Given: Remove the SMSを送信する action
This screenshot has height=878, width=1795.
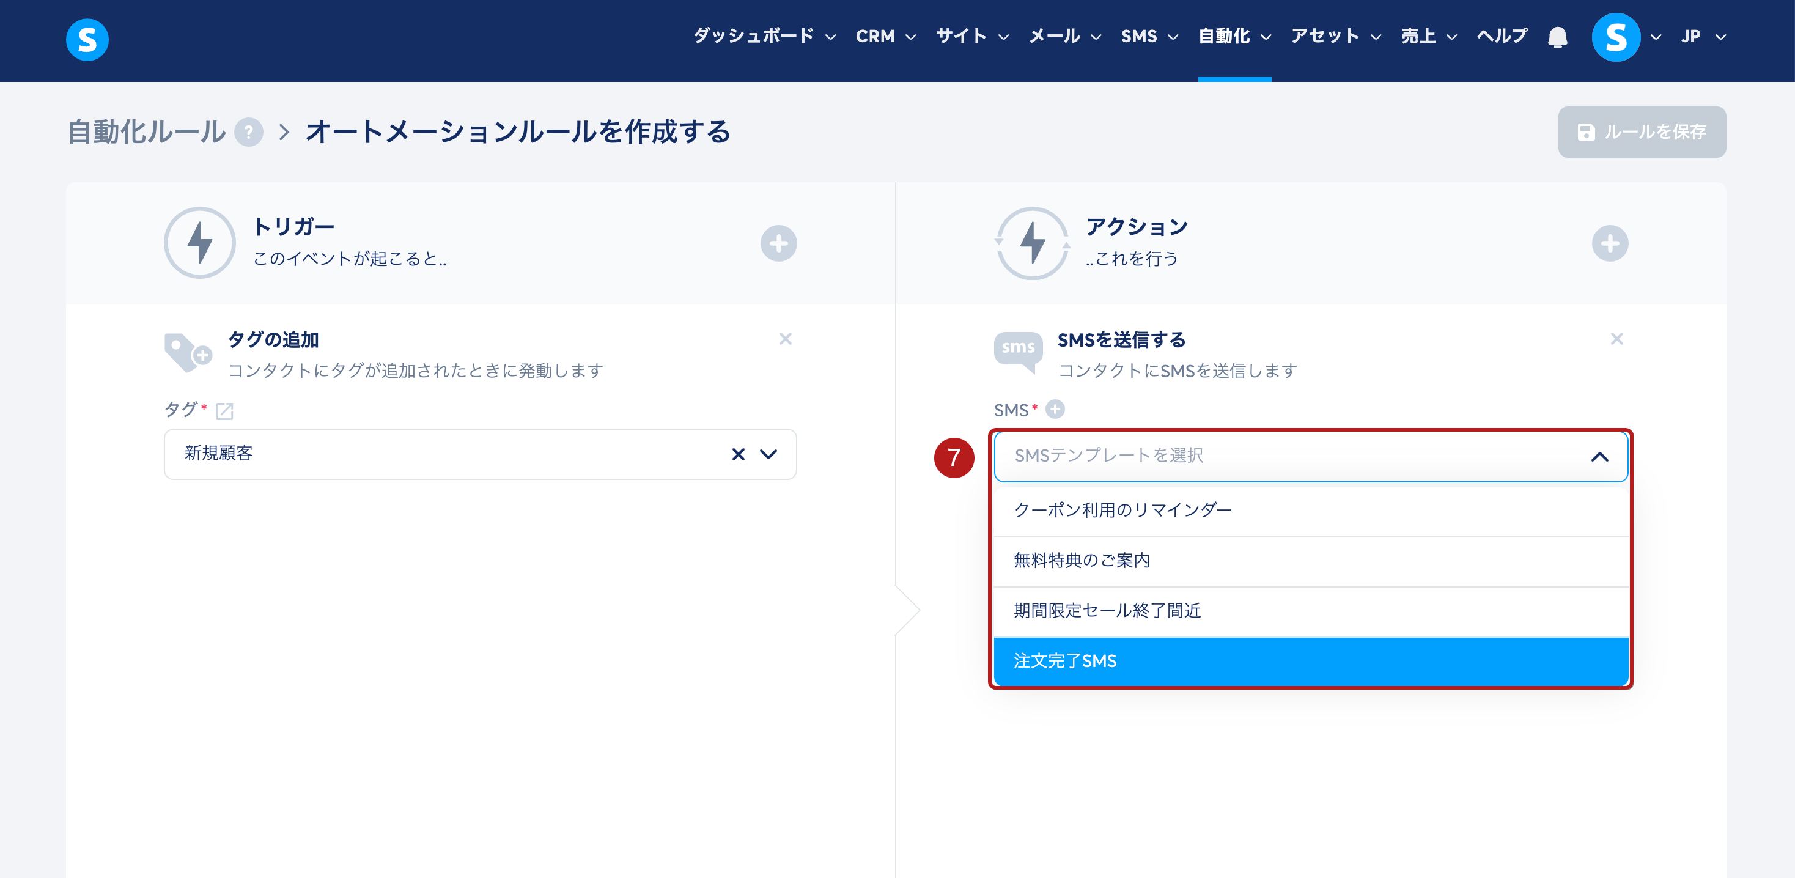Looking at the screenshot, I should point(1616,339).
